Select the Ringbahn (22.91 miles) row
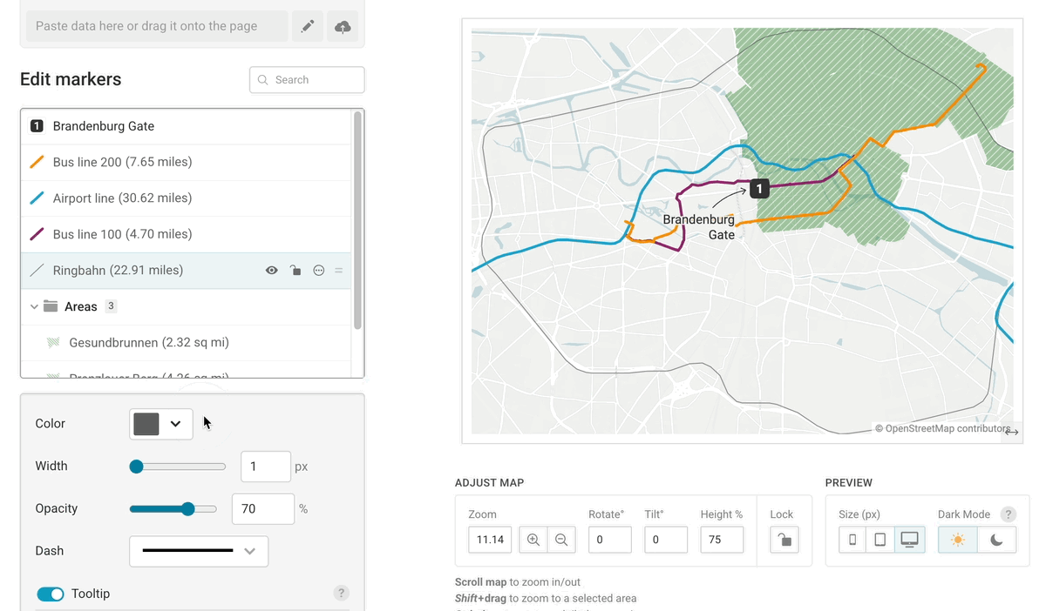 click(186, 271)
